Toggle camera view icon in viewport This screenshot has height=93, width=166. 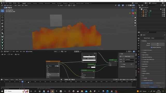coord(135,23)
